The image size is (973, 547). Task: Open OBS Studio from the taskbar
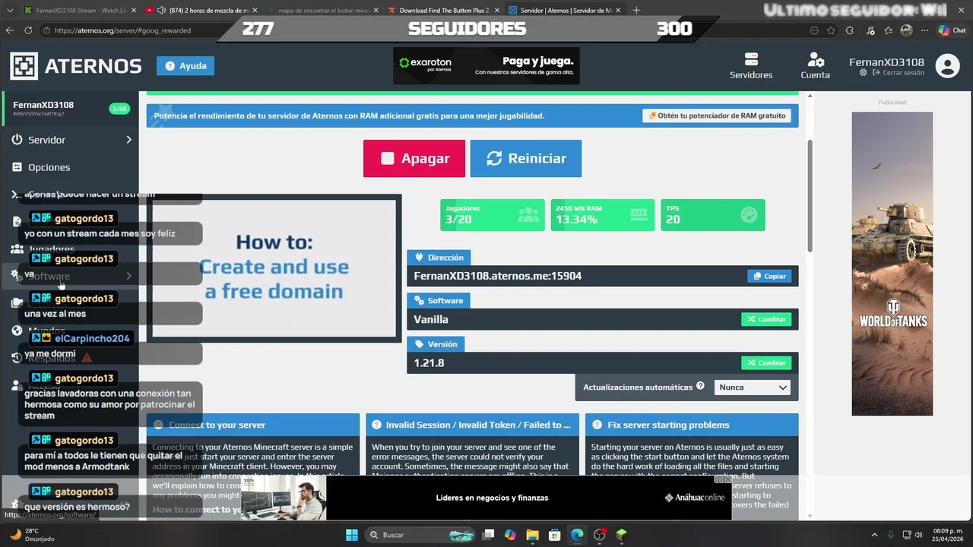tap(599, 535)
